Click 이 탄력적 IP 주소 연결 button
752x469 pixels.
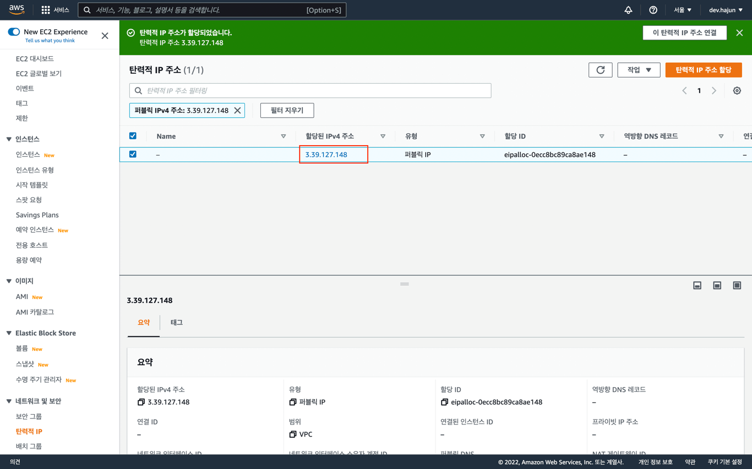[685, 33]
